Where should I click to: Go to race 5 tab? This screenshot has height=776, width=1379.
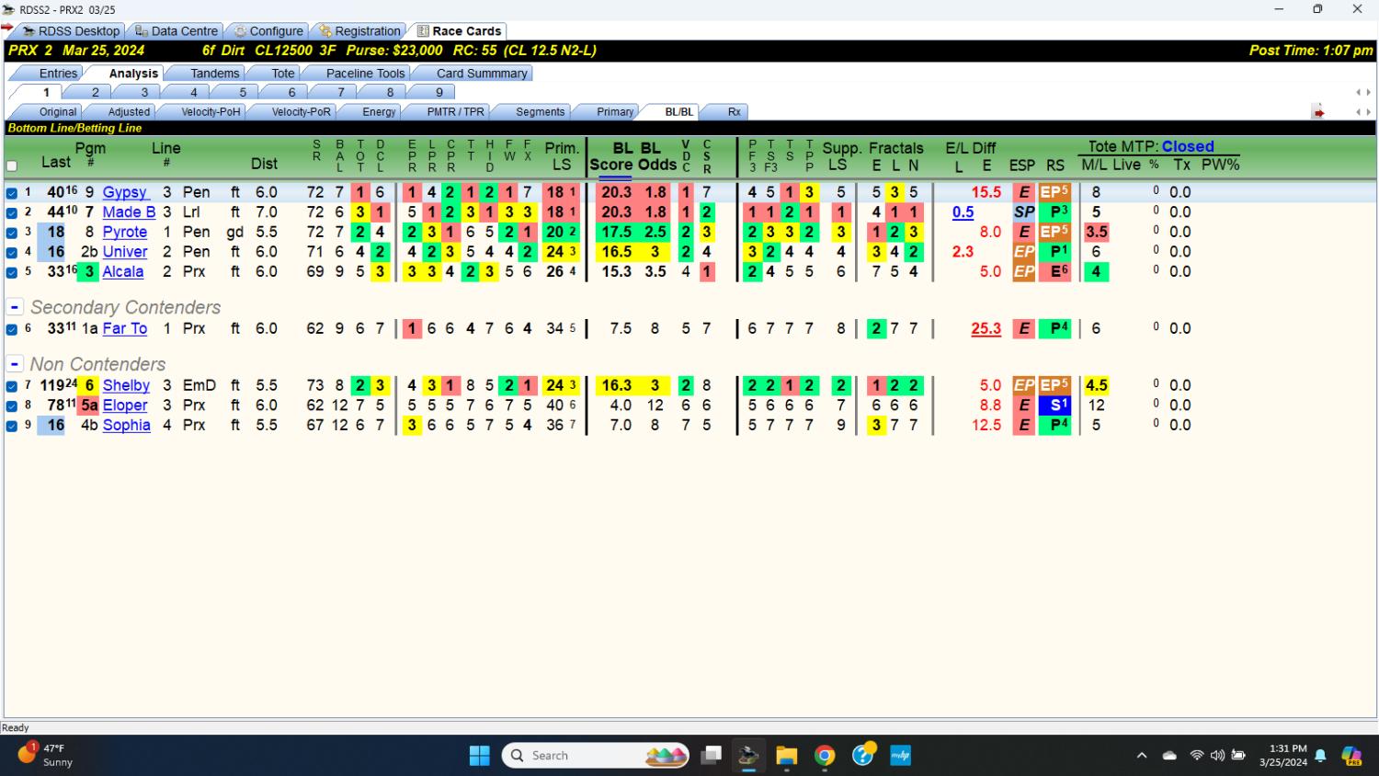point(243,93)
